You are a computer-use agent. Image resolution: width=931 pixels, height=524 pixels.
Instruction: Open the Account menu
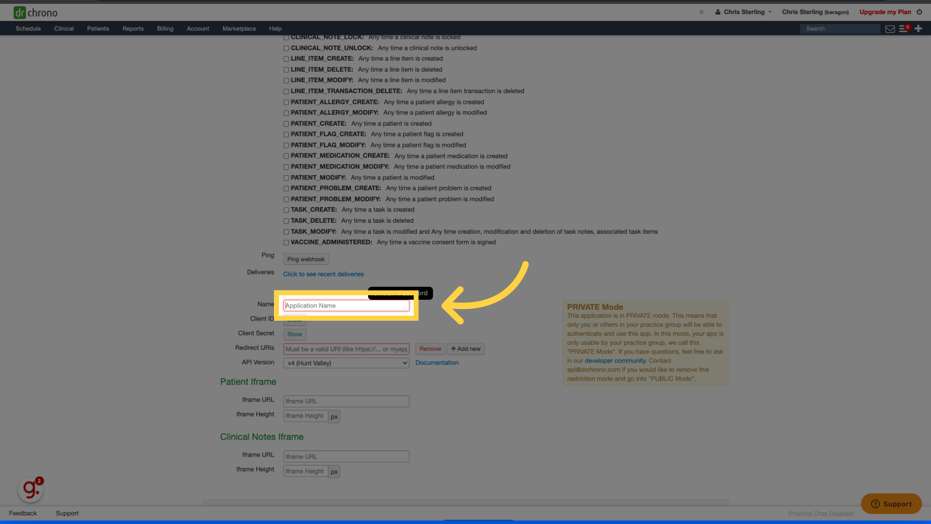(198, 29)
